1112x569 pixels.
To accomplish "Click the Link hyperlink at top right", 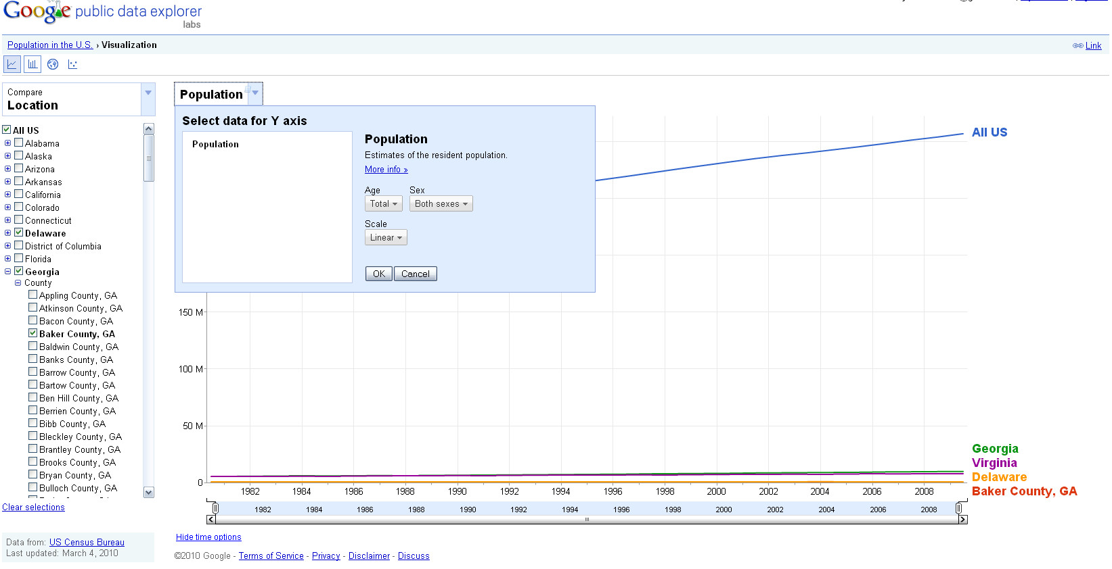I will (1093, 46).
